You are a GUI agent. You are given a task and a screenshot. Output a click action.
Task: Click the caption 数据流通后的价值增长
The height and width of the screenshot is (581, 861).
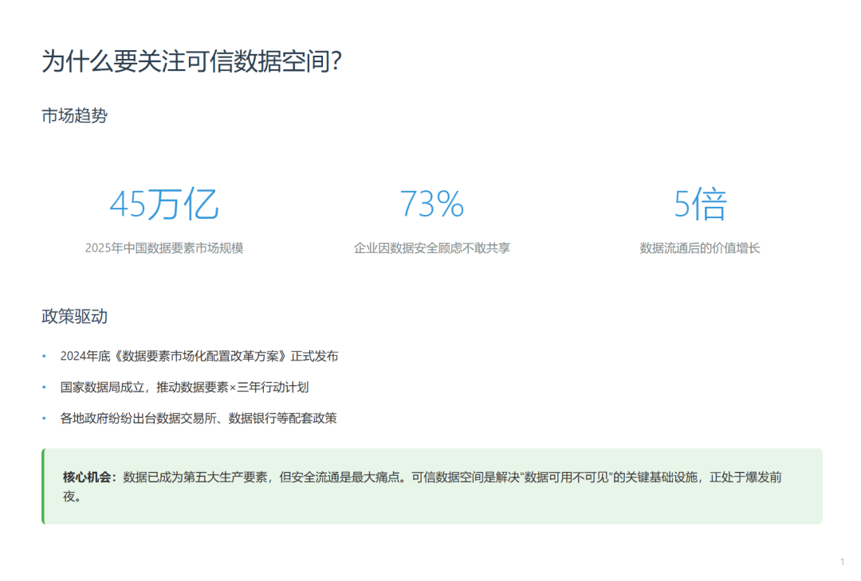(x=700, y=248)
